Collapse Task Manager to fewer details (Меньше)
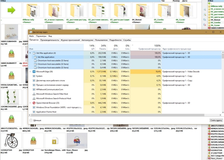Image resolution: width=224 pixels, height=160 pixels. click(35, 120)
